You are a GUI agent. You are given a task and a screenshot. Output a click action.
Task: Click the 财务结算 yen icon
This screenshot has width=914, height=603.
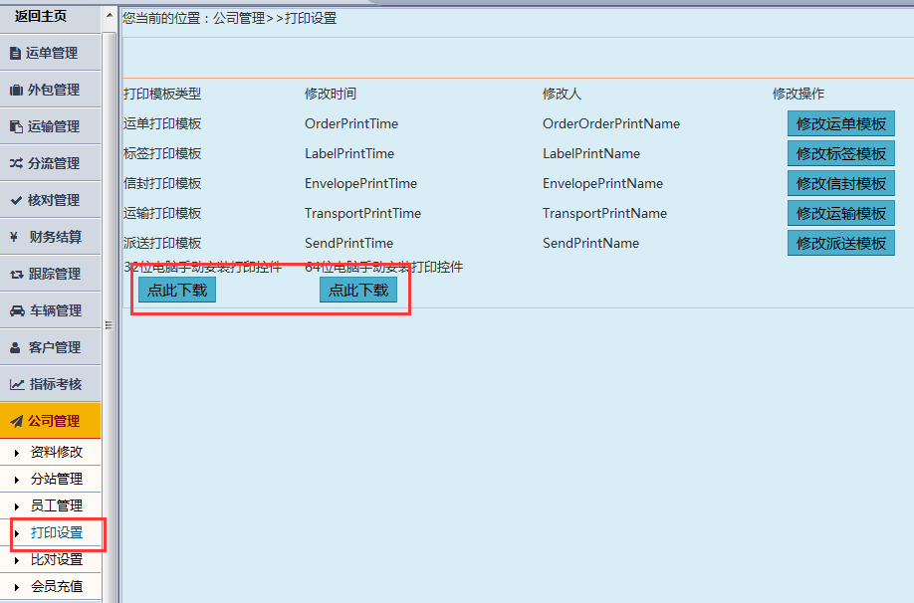coord(15,237)
